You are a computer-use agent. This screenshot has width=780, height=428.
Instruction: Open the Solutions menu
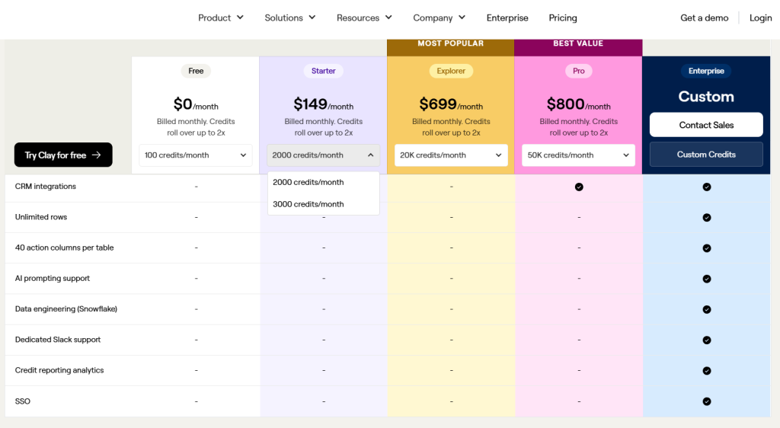[289, 18]
